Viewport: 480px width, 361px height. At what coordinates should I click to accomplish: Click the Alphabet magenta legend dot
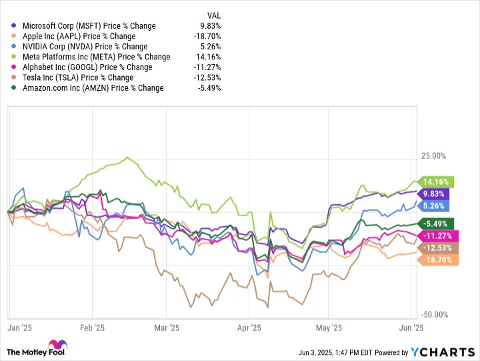(x=13, y=67)
